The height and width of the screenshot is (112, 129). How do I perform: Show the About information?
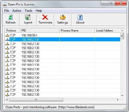click(80, 19)
